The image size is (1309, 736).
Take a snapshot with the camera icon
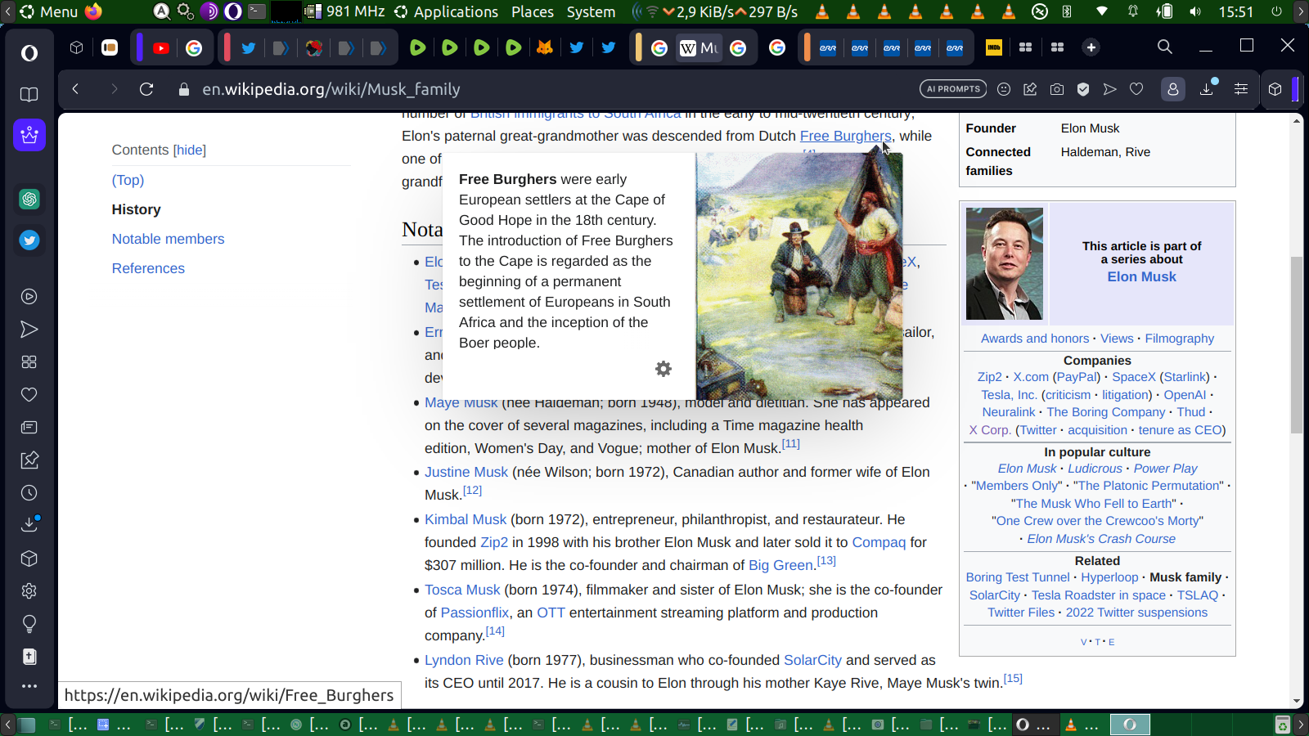pos(1057,89)
